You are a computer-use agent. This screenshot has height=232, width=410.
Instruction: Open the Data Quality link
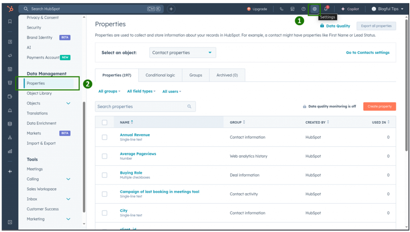[x=338, y=26]
